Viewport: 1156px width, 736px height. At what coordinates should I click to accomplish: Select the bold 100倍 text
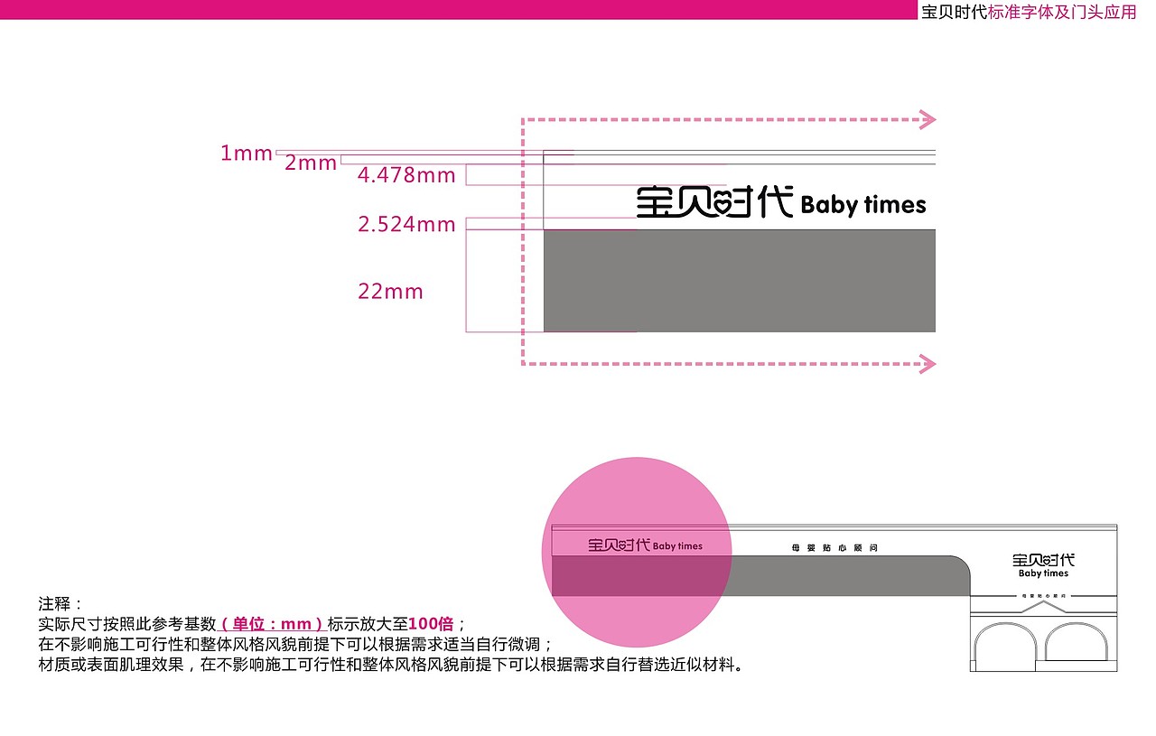[x=431, y=624]
